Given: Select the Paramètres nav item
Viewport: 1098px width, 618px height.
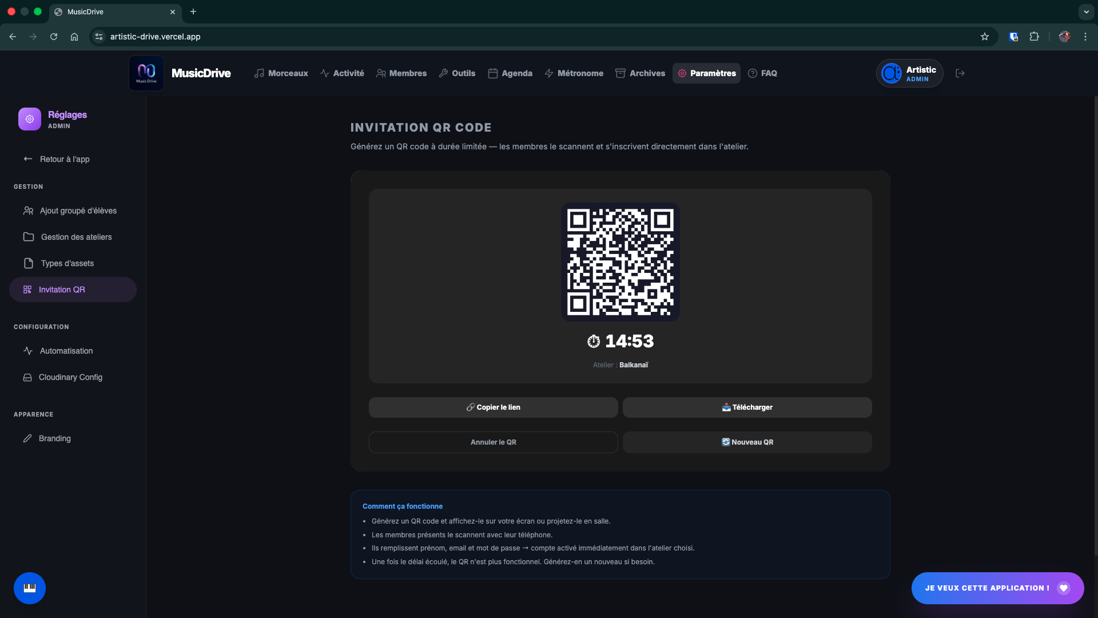Looking at the screenshot, I should point(707,73).
